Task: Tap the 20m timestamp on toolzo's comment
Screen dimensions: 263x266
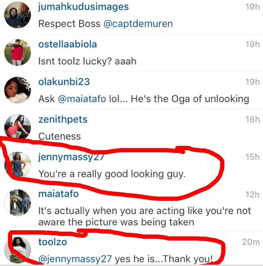Action: (251, 242)
